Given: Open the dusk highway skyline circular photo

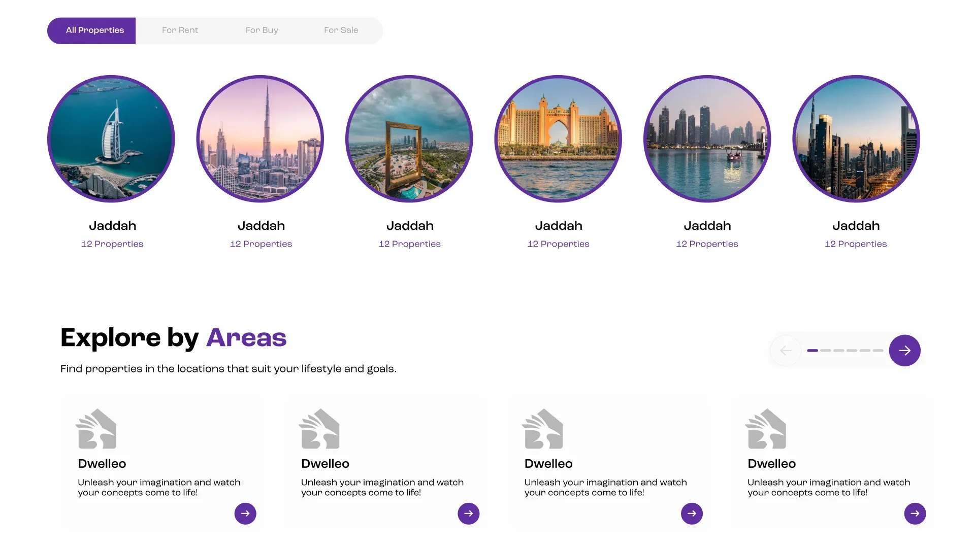Looking at the screenshot, I should [x=856, y=139].
